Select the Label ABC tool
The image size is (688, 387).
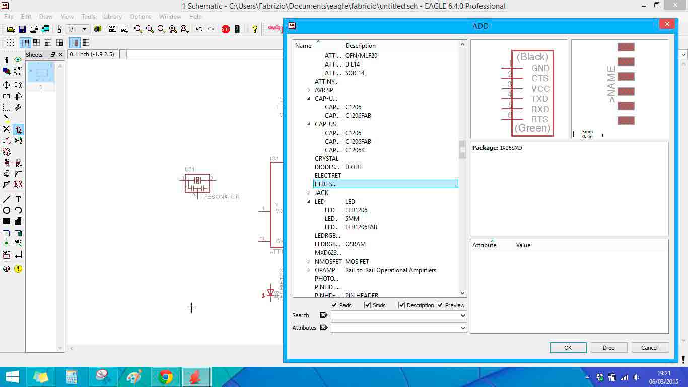point(18,243)
